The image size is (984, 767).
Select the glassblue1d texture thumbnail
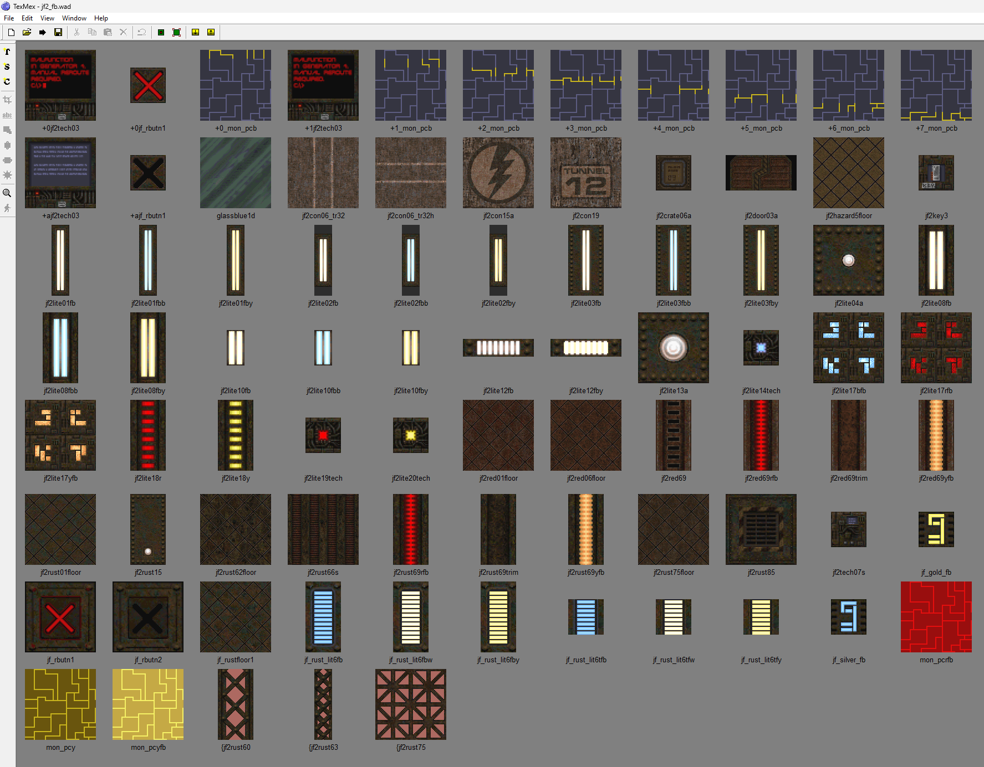[x=236, y=173]
